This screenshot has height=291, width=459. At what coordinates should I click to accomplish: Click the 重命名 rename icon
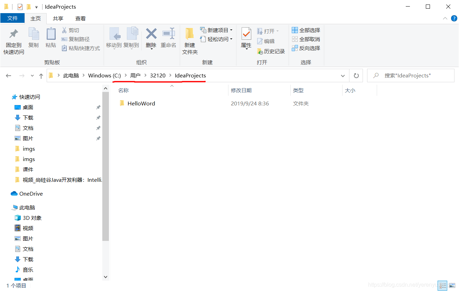tap(168, 34)
